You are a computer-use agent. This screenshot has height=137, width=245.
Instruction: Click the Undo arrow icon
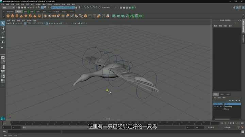click(x=28, y=7)
